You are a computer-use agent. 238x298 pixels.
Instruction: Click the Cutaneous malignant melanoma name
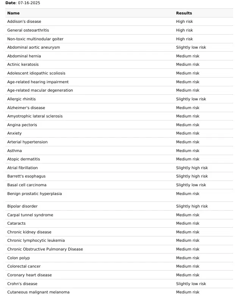click(38, 292)
